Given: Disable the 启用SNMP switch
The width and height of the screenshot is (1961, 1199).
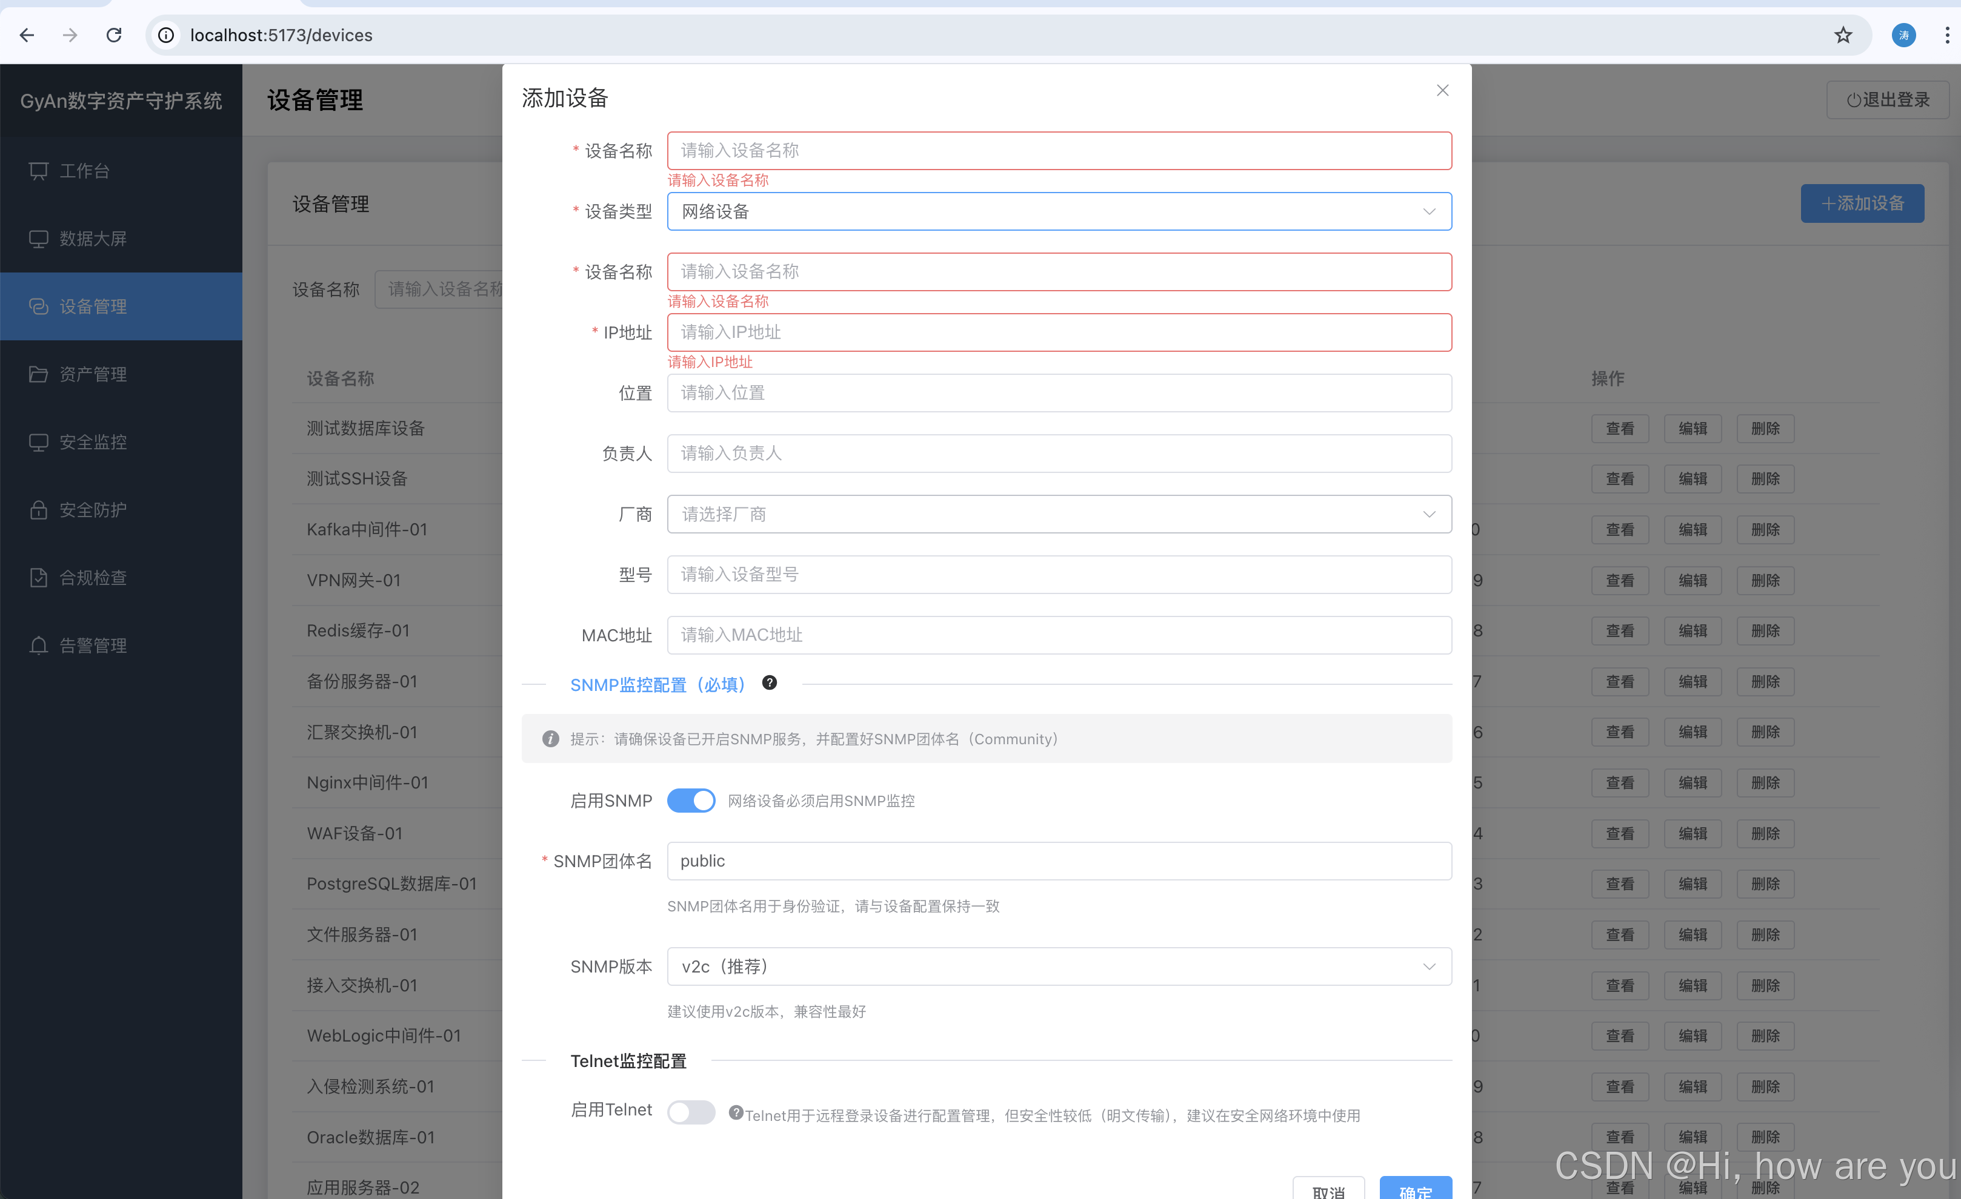Looking at the screenshot, I should [690, 801].
